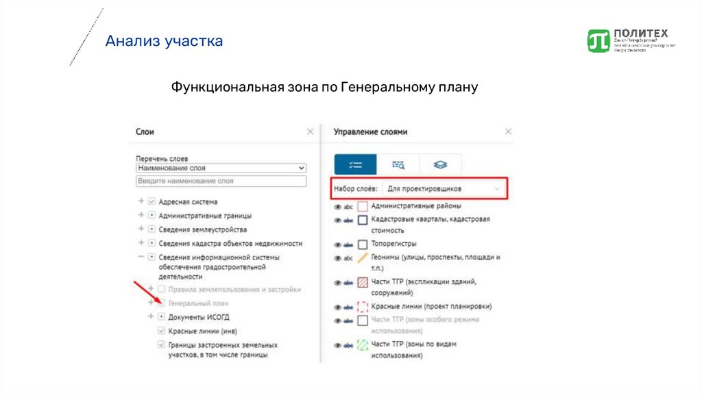Click the hatched red Части ТГР экспликации swatch
Image resolution: width=702 pixels, height=393 pixels.
[x=363, y=283]
